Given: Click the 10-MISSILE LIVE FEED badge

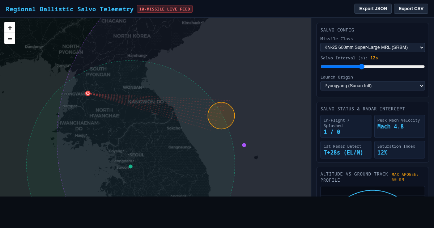Looking at the screenshot, I should point(165,9).
